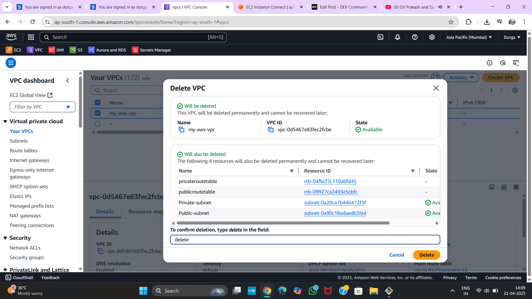Image resolution: width=532 pixels, height=299 pixels.
Task: Open NAT gateways in the sidebar
Action: point(25,216)
